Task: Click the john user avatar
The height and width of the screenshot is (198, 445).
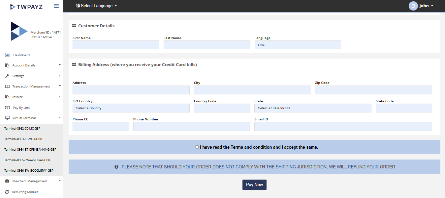Action: tap(413, 6)
